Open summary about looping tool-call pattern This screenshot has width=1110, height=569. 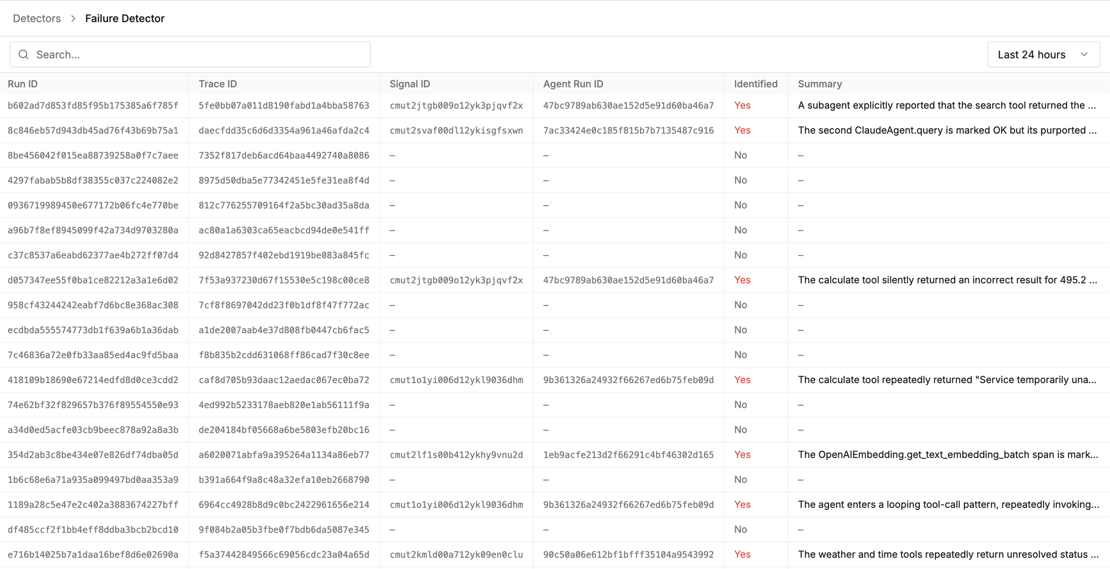pyautogui.click(x=948, y=504)
